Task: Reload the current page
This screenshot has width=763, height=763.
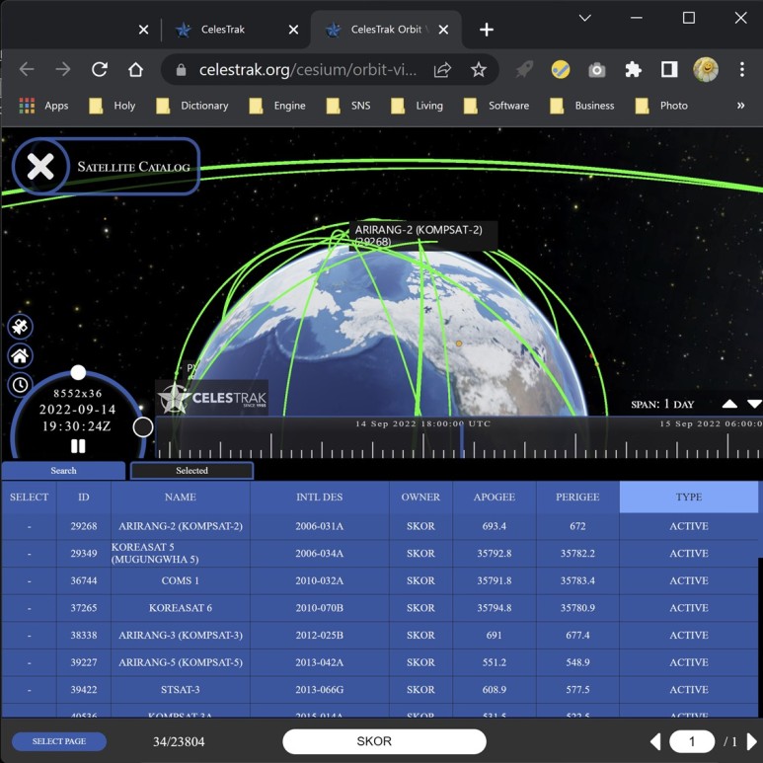Action: point(100,69)
